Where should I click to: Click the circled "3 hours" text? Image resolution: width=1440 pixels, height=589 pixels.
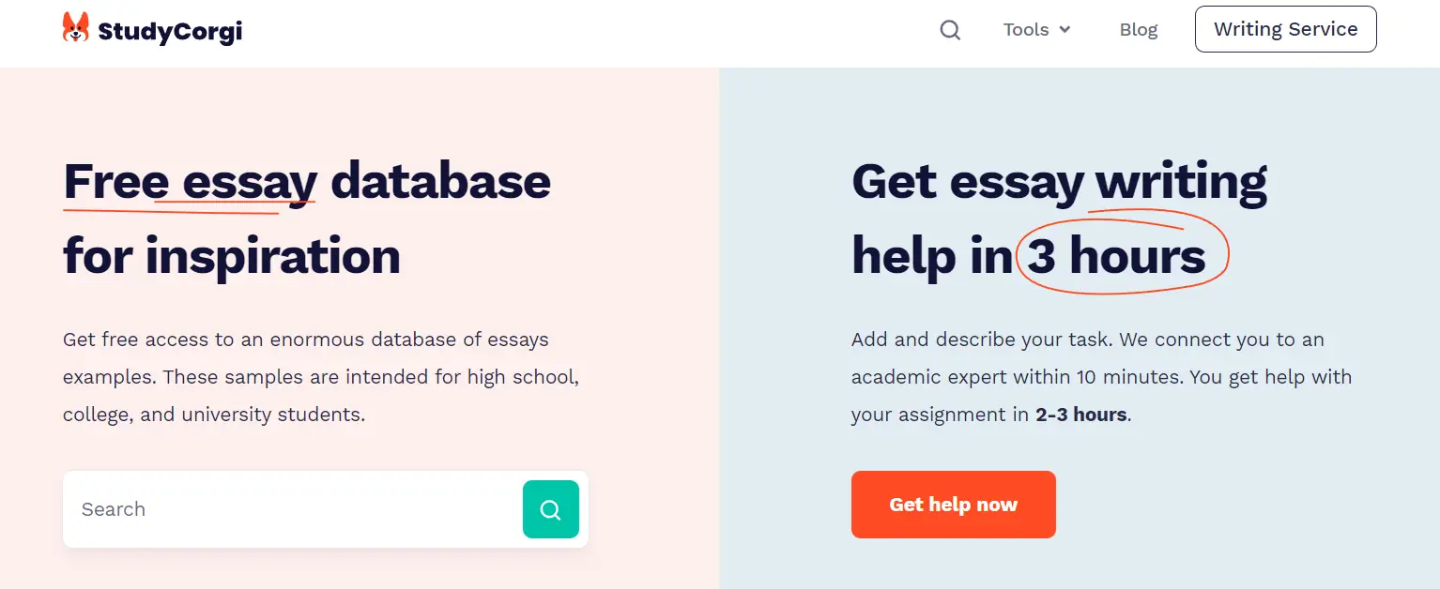(x=1117, y=256)
